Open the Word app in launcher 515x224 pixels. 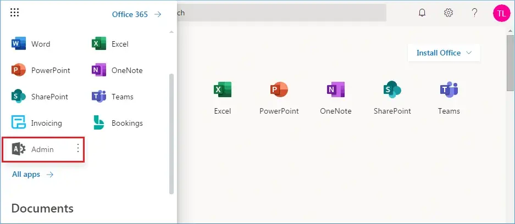pos(31,44)
